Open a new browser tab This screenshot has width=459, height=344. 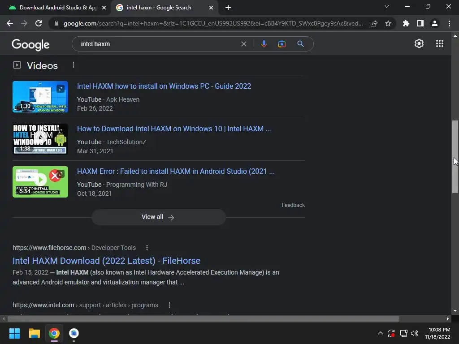coord(228,8)
